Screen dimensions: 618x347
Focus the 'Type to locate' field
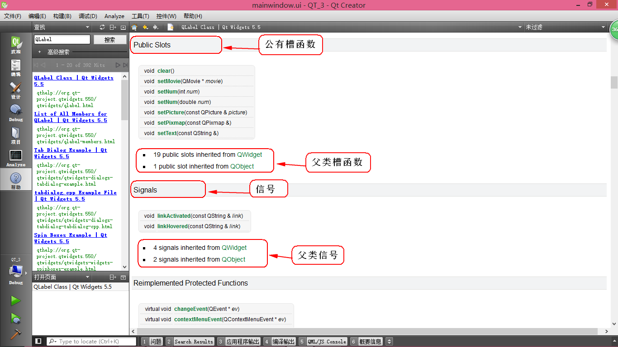coord(92,342)
